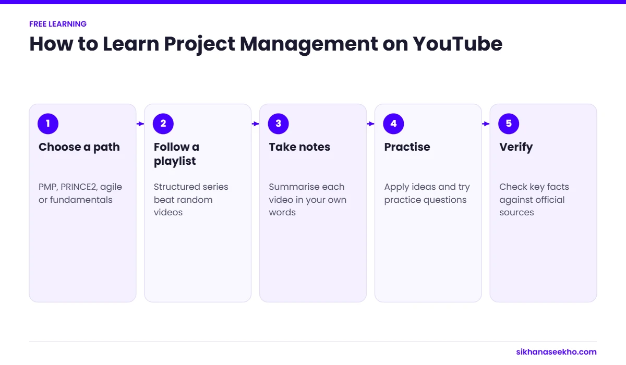Select the "Follow a playlist" heading
The width and height of the screenshot is (626, 365).
177,154
